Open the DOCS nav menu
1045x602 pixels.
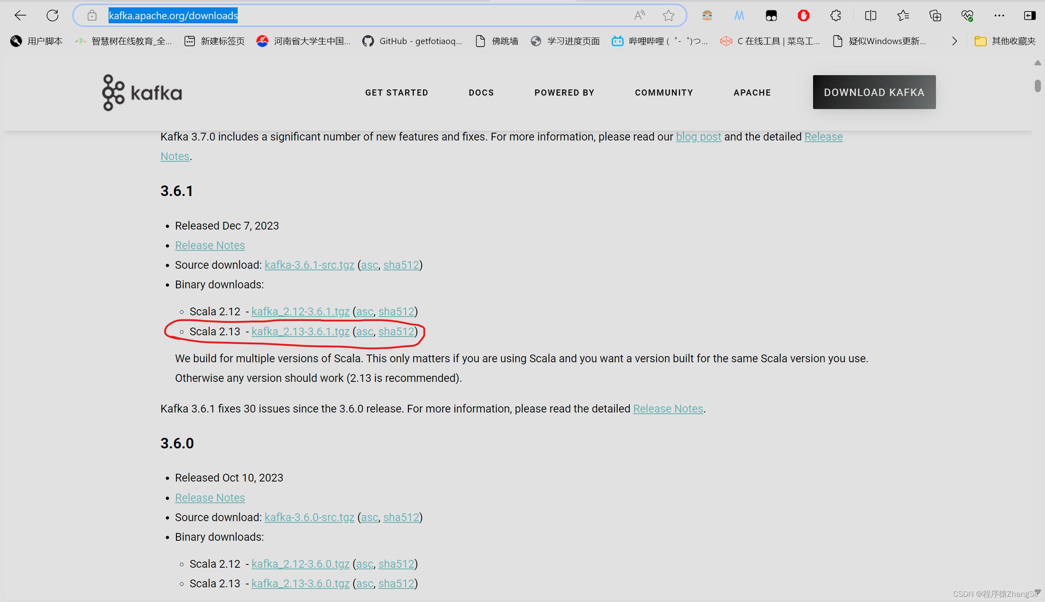tap(481, 93)
